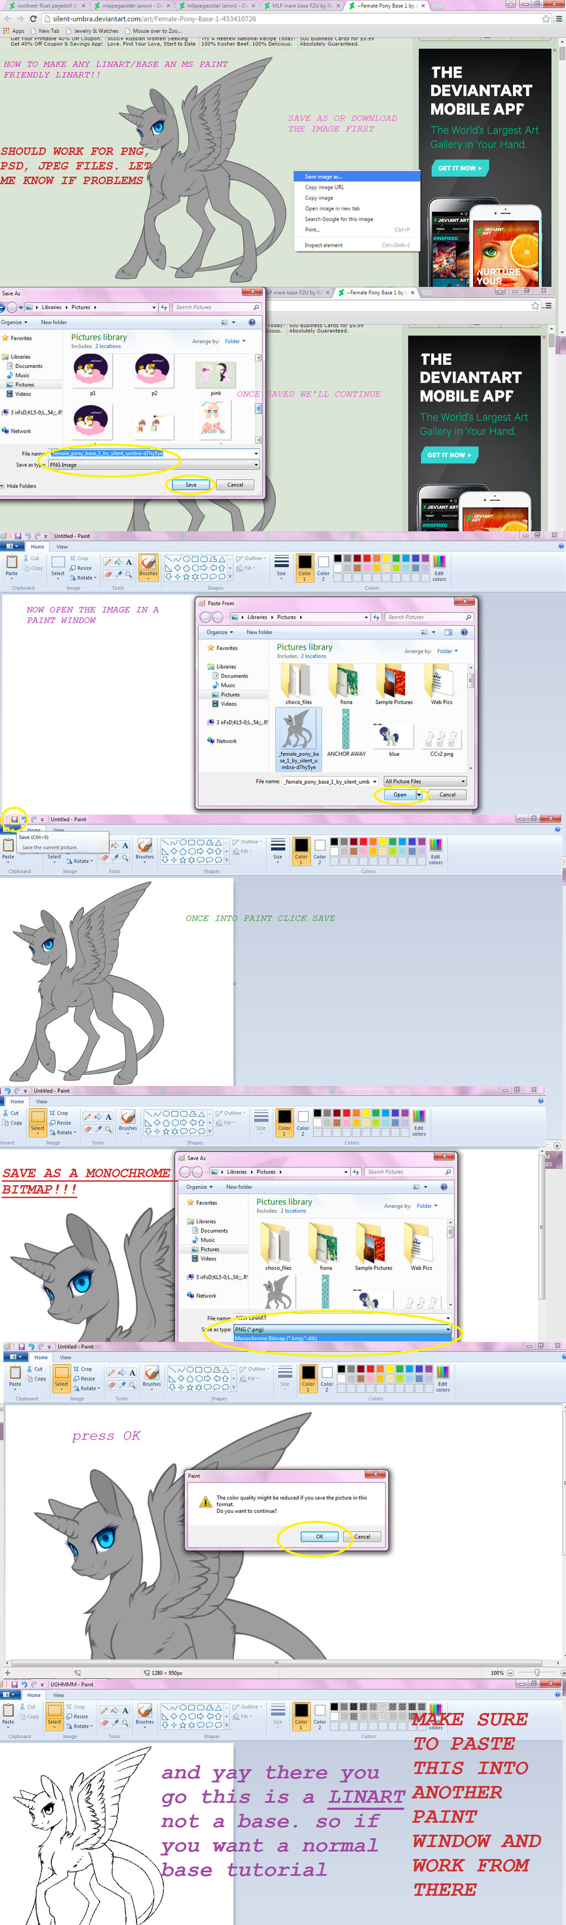Toggle Color 1 in Paint behind Paste From dialog
The height and width of the screenshot is (1925, 566).
click(305, 567)
